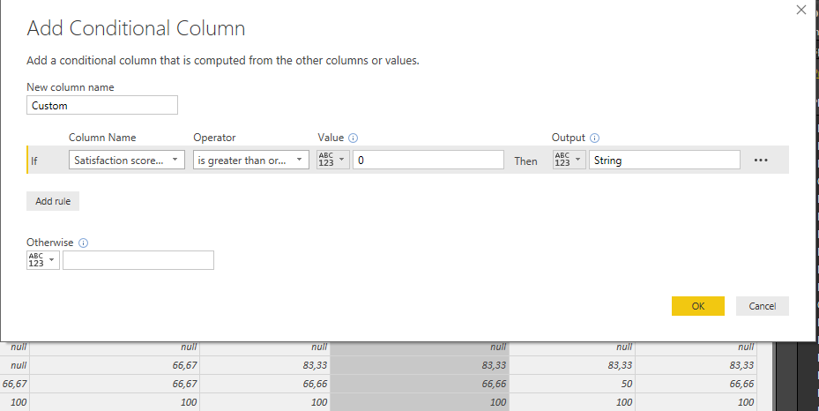This screenshot has height=411, width=819.
Task: Click the Value input field containing 0
Action: click(x=428, y=160)
